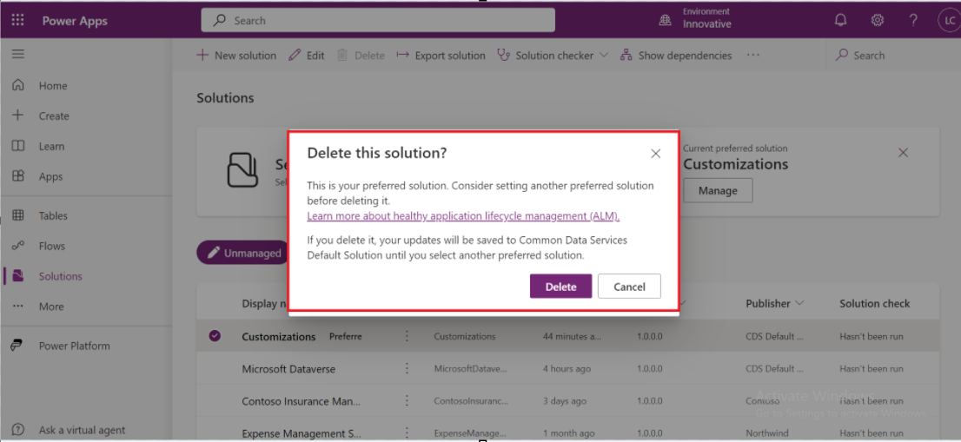Click the notifications bell icon
The height and width of the screenshot is (442, 961).
tap(840, 21)
